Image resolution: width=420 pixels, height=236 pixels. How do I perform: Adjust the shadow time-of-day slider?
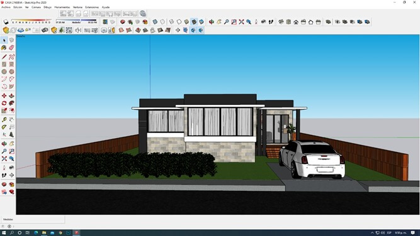tap(76, 20)
